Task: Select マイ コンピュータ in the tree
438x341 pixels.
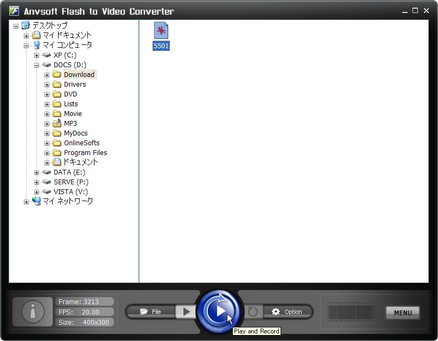Action: click(x=67, y=45)
